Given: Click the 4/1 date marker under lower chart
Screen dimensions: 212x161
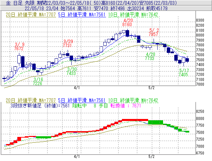Looking at the screenshot, I should tap(77, 157).
